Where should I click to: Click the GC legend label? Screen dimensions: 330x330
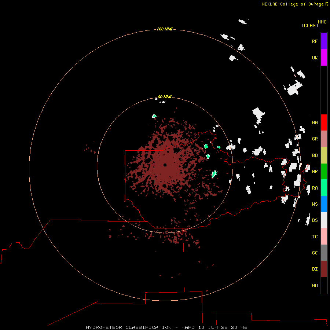315,253
